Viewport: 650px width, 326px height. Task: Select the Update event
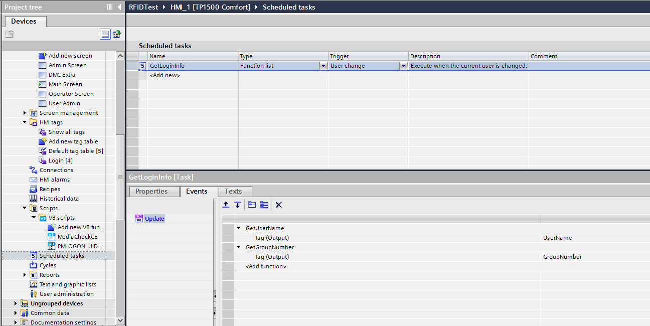pyautogui.click(x=154, y=219)
